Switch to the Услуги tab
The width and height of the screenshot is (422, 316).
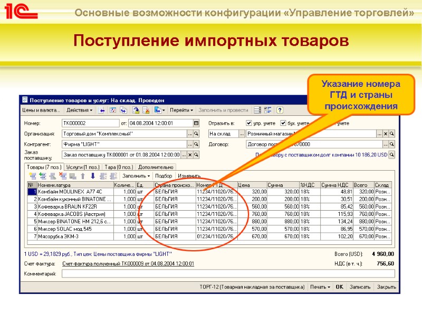pos(83,165)
